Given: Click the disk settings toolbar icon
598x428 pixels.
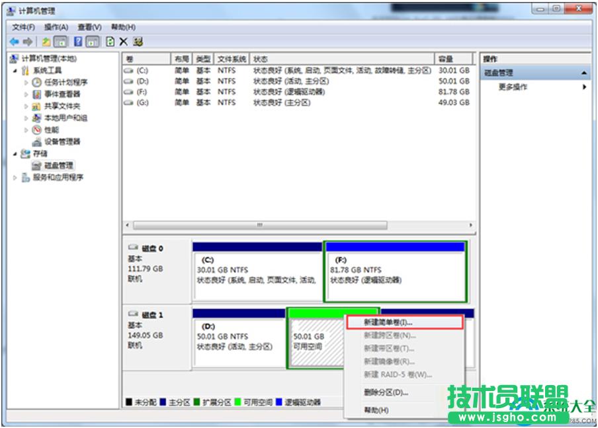Looking at the screenshot, I should (138, 42).
